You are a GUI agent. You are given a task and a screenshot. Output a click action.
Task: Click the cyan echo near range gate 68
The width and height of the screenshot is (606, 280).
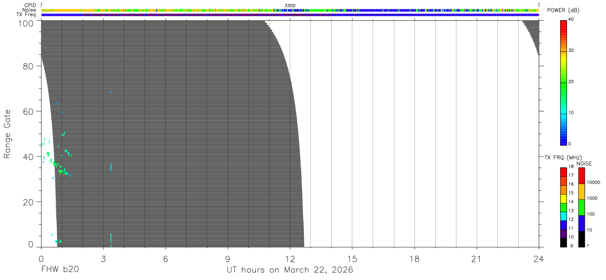(x=111, y=92)
